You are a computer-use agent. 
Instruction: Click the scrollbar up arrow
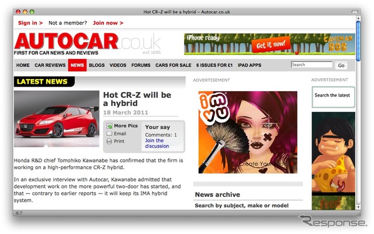(358, 18)
